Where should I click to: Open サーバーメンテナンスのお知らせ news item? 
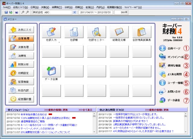click(x=37, y=128)
